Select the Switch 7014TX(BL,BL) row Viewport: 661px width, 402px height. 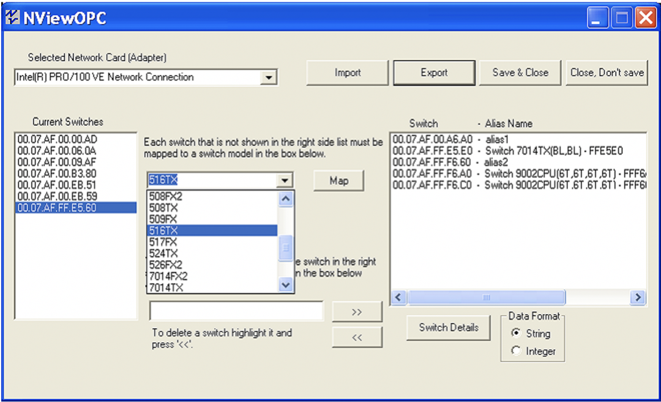pos(519,151)
